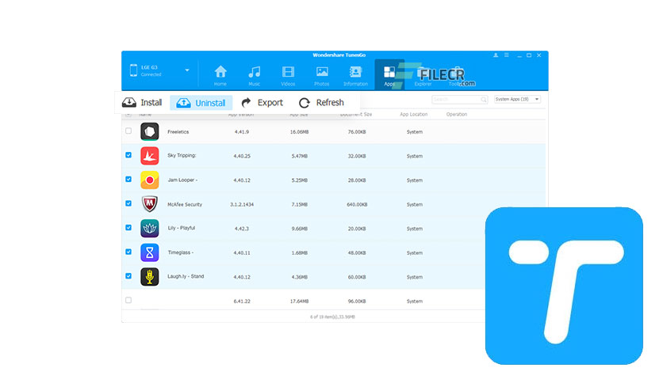The image size is (663, 383).
Task: Select the McAfee Security app name
Action: coord(185,205)
